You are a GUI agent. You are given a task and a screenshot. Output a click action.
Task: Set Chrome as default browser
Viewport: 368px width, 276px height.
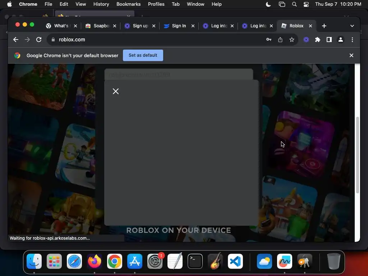pyautogui.click(x=143, y=55)
